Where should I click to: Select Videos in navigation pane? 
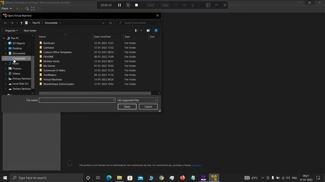point(16,73)
